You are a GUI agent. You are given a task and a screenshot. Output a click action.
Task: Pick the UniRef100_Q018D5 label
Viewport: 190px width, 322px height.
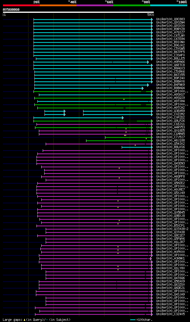pos(170,131)
